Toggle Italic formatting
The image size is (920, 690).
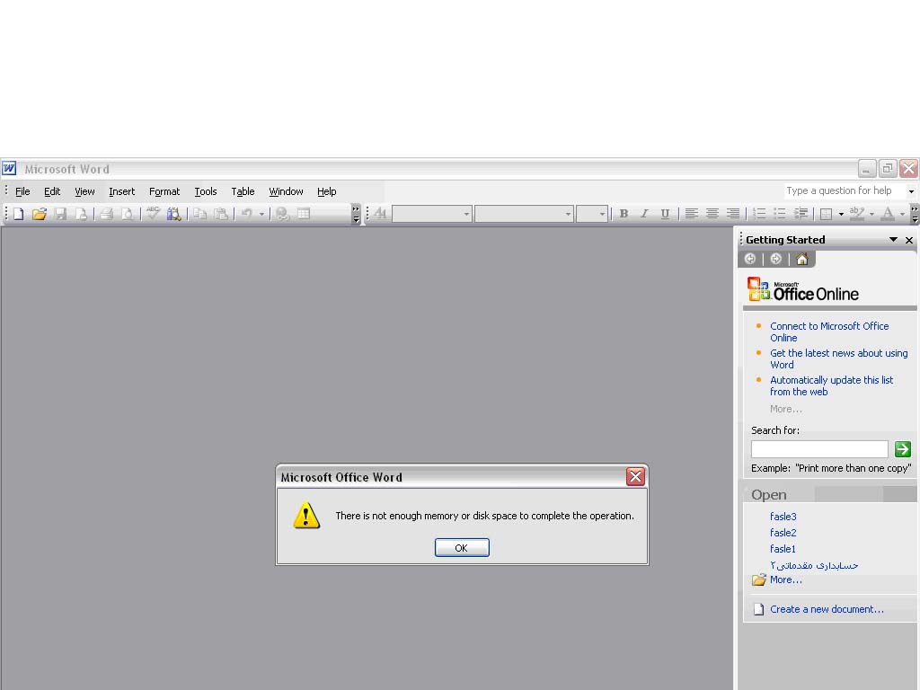(x=644, y=214)
